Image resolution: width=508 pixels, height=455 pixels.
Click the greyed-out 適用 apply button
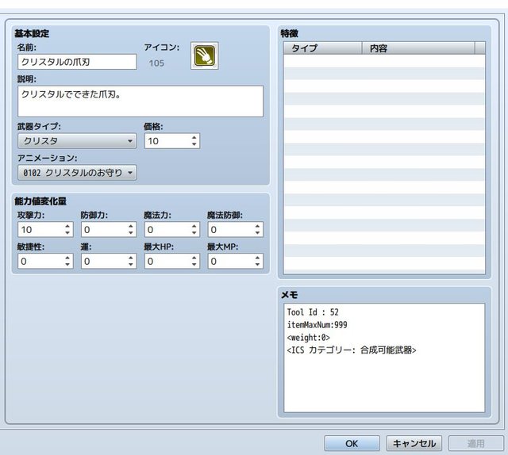(476, 443)
